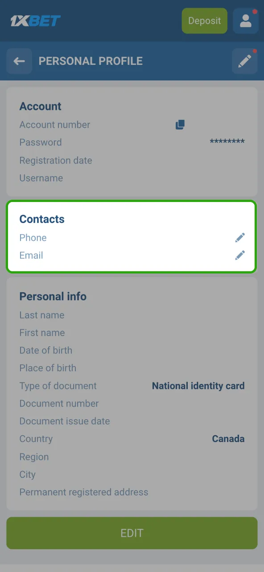Select the Contacts section header
The image size is (264, 572).
pos(41,219)
